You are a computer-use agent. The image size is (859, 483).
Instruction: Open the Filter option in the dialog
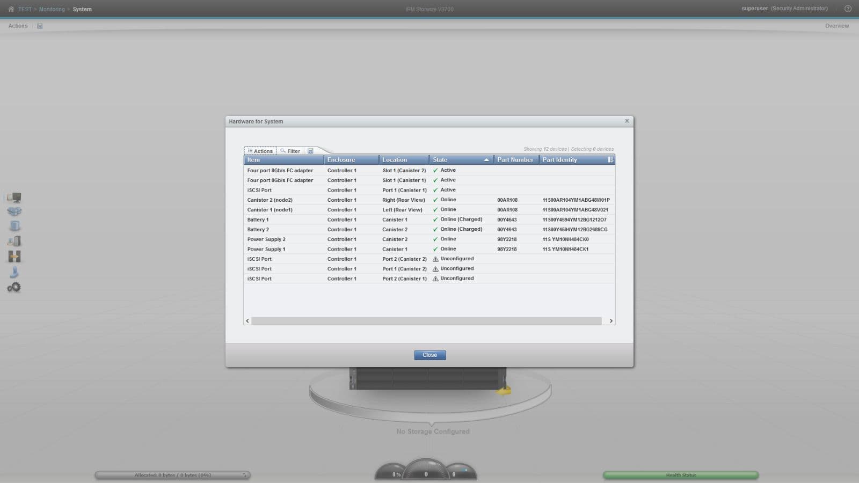click(290, 151)
